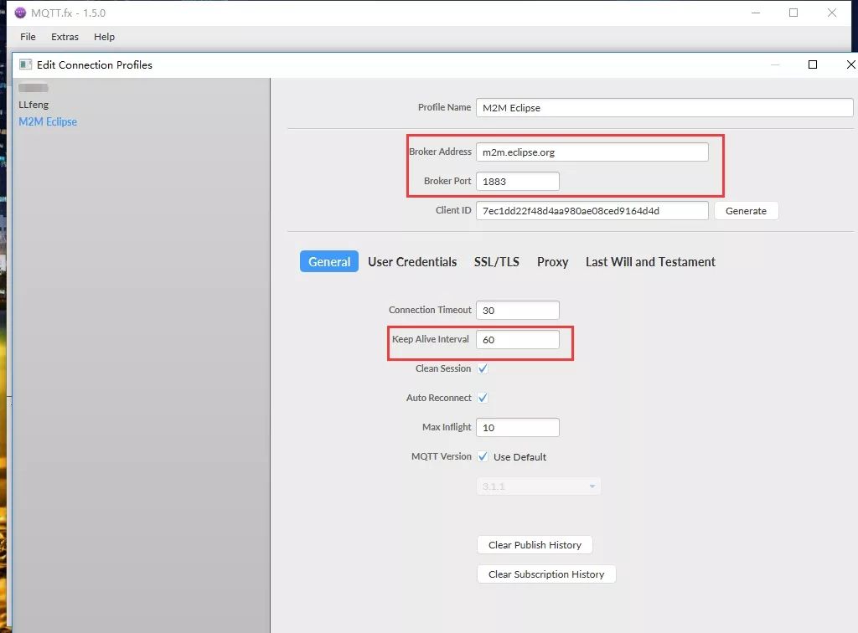858x633 pixels.
Task: Switch to the User Credentials tab
Action: click(x=412, y=262)
